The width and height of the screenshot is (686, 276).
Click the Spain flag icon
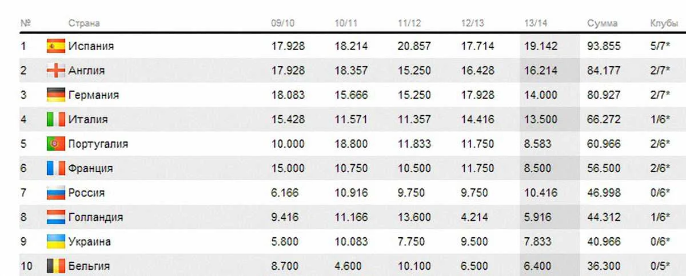[56, 46]
